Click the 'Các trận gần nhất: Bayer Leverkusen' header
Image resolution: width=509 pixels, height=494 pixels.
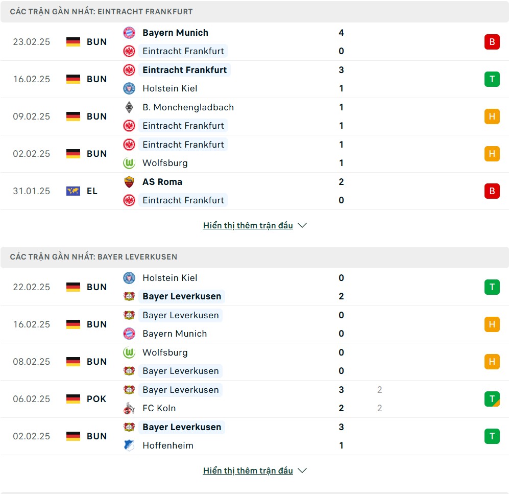pyautogui.click(x=93, y=257)
